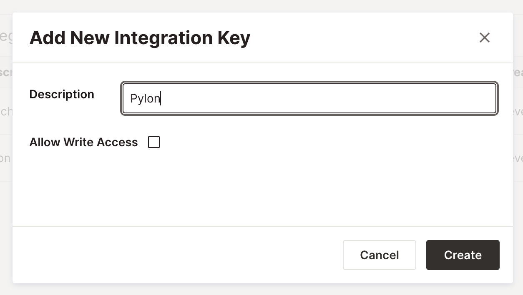Close the Add New Integration Key dialog
This screenshot has width=523, height=295.
(484, 37)
